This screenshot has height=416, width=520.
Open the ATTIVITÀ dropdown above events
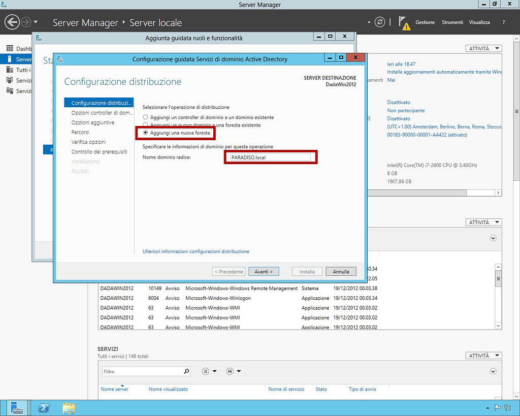483,222
